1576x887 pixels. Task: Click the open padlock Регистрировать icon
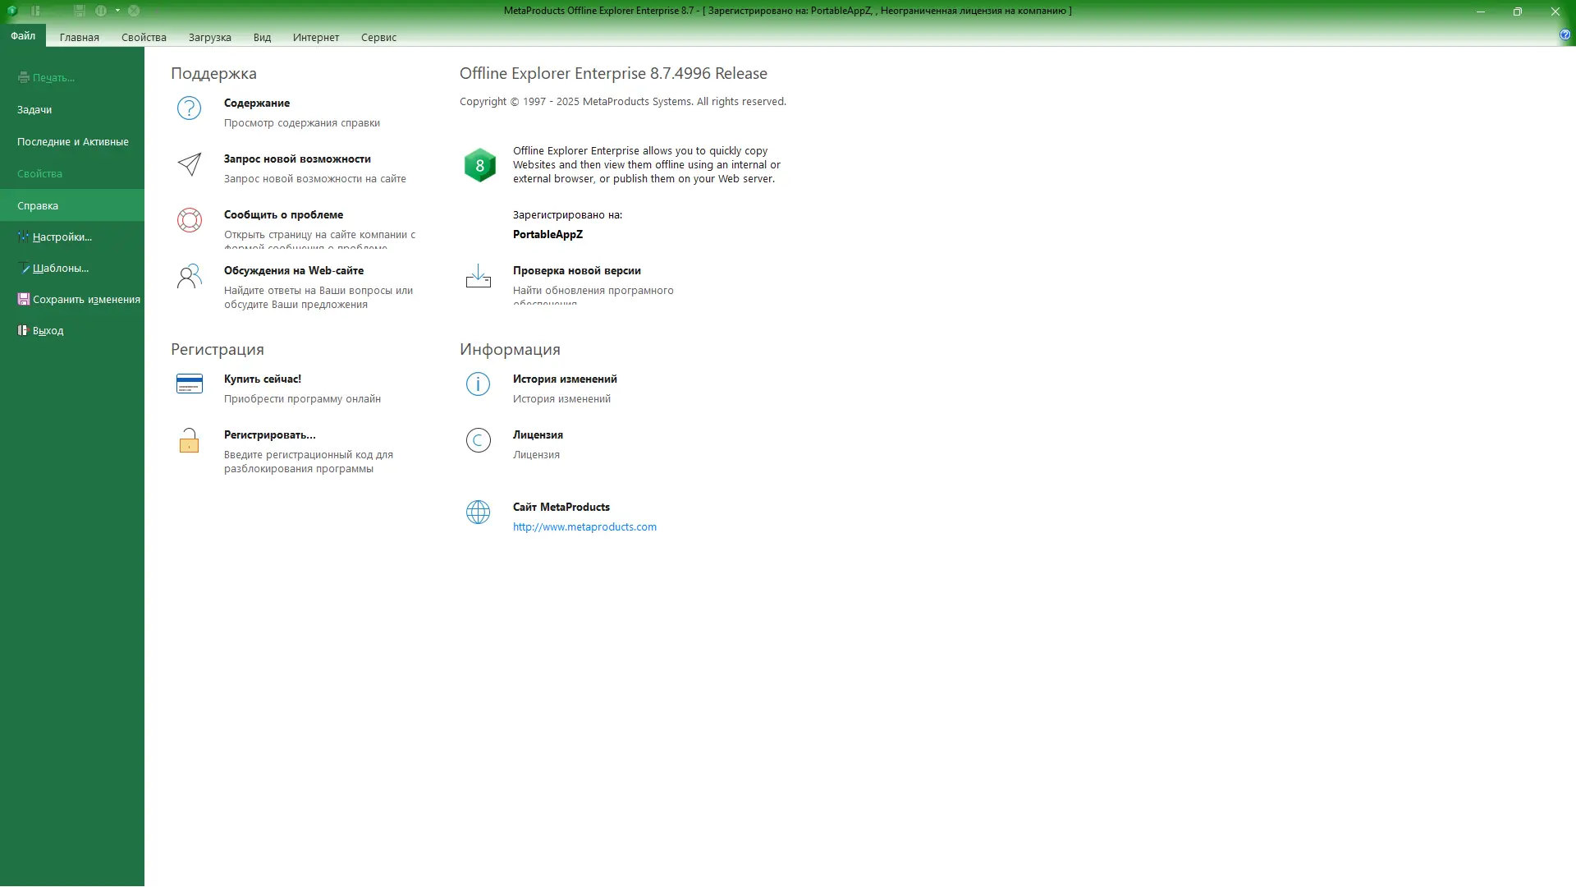[x=189, y=440]
